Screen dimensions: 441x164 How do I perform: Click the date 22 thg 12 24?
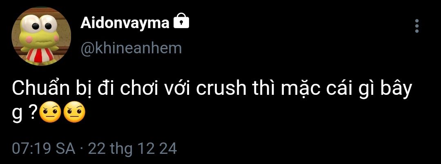point(132,148)
